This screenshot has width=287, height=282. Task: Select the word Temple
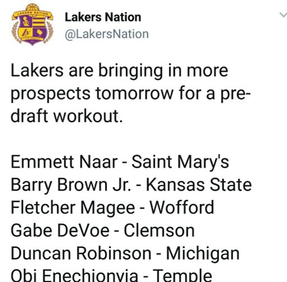coord(182,275)
